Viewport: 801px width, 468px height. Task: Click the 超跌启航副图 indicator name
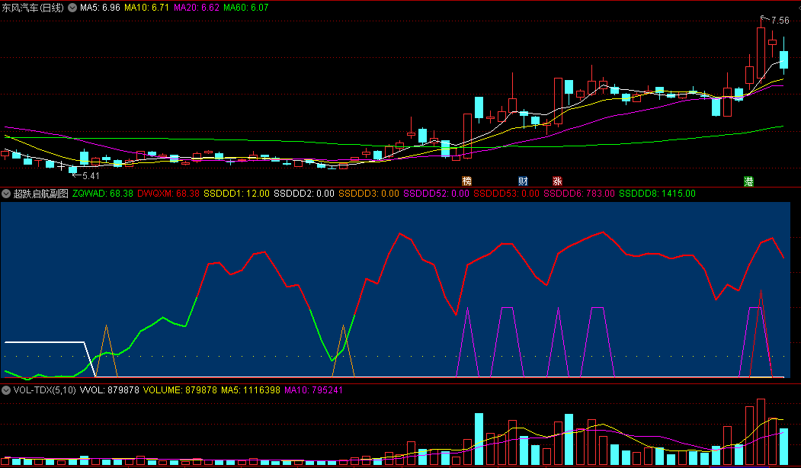click(41, 194)
